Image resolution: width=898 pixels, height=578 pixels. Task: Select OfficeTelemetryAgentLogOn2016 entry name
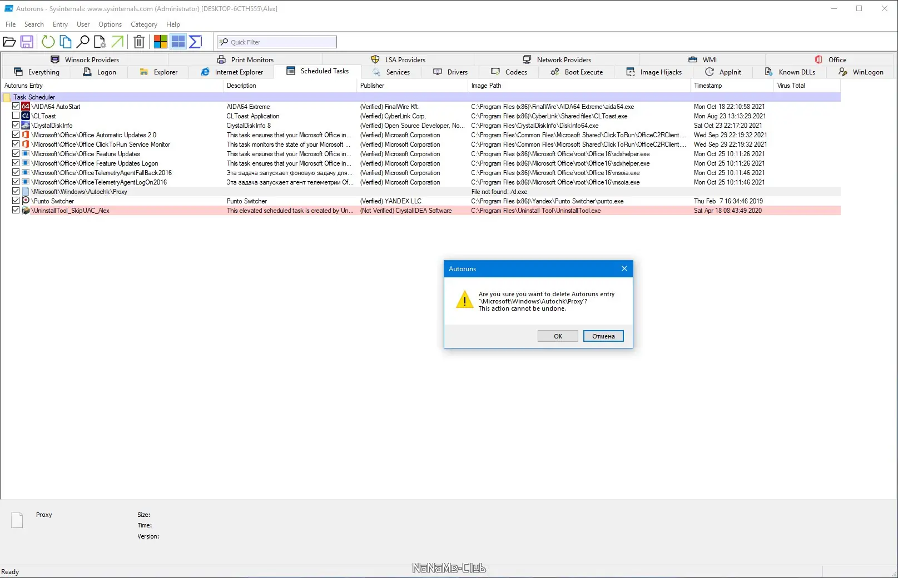[99, 182]
